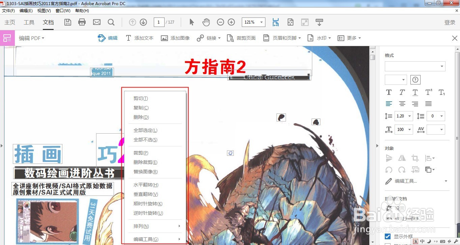
Task: Click the Print icon
Action: 82,22
